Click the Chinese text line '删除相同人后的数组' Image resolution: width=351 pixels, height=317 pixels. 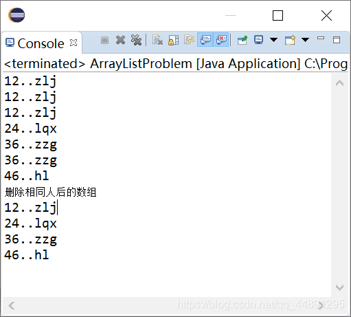[50, 192]
